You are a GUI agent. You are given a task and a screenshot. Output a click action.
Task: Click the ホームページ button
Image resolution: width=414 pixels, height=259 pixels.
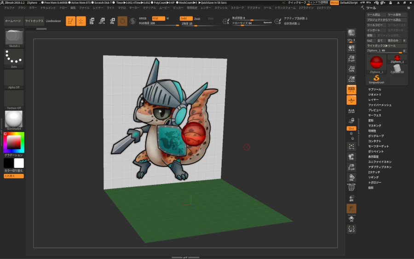pyautogui.click(x=13, y=21)
